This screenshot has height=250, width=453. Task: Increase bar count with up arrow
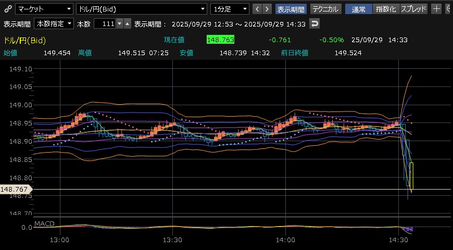point(127,24)
